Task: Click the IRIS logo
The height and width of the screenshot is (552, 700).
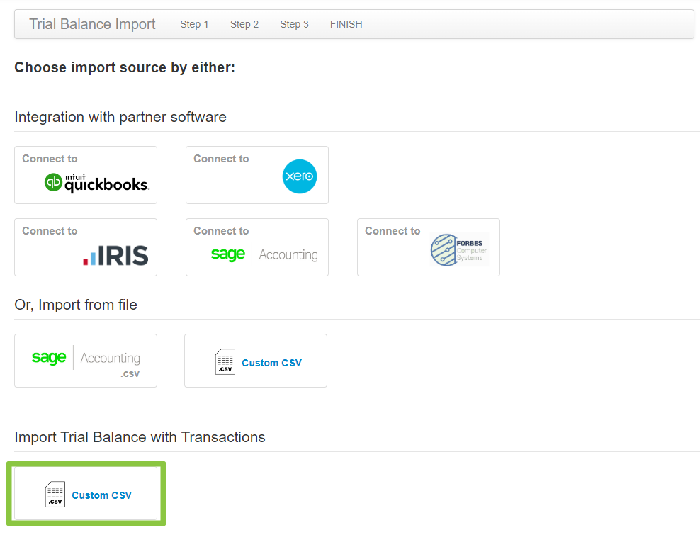Action: (x=115, y=256)
